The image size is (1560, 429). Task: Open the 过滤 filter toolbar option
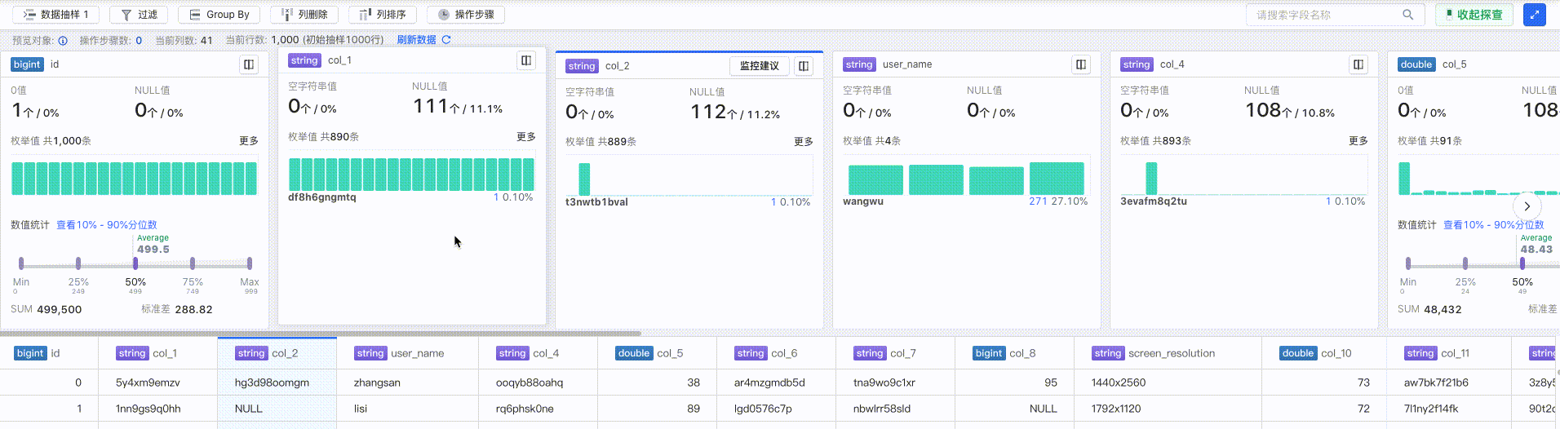click(139, 15)
